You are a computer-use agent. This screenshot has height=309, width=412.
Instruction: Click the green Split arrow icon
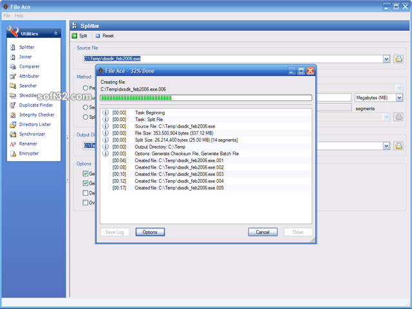(75, 36)
